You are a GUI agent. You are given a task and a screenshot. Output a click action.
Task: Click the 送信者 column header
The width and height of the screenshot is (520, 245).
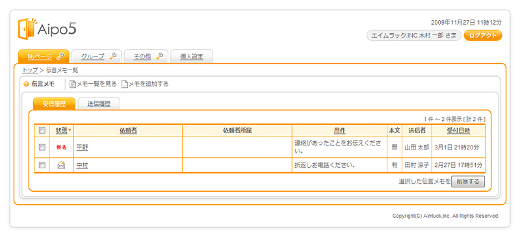(417, 131)
